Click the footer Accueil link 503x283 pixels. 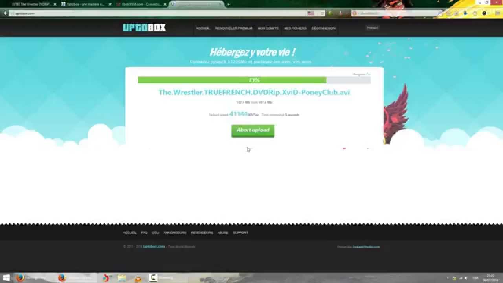click(130, 233)
